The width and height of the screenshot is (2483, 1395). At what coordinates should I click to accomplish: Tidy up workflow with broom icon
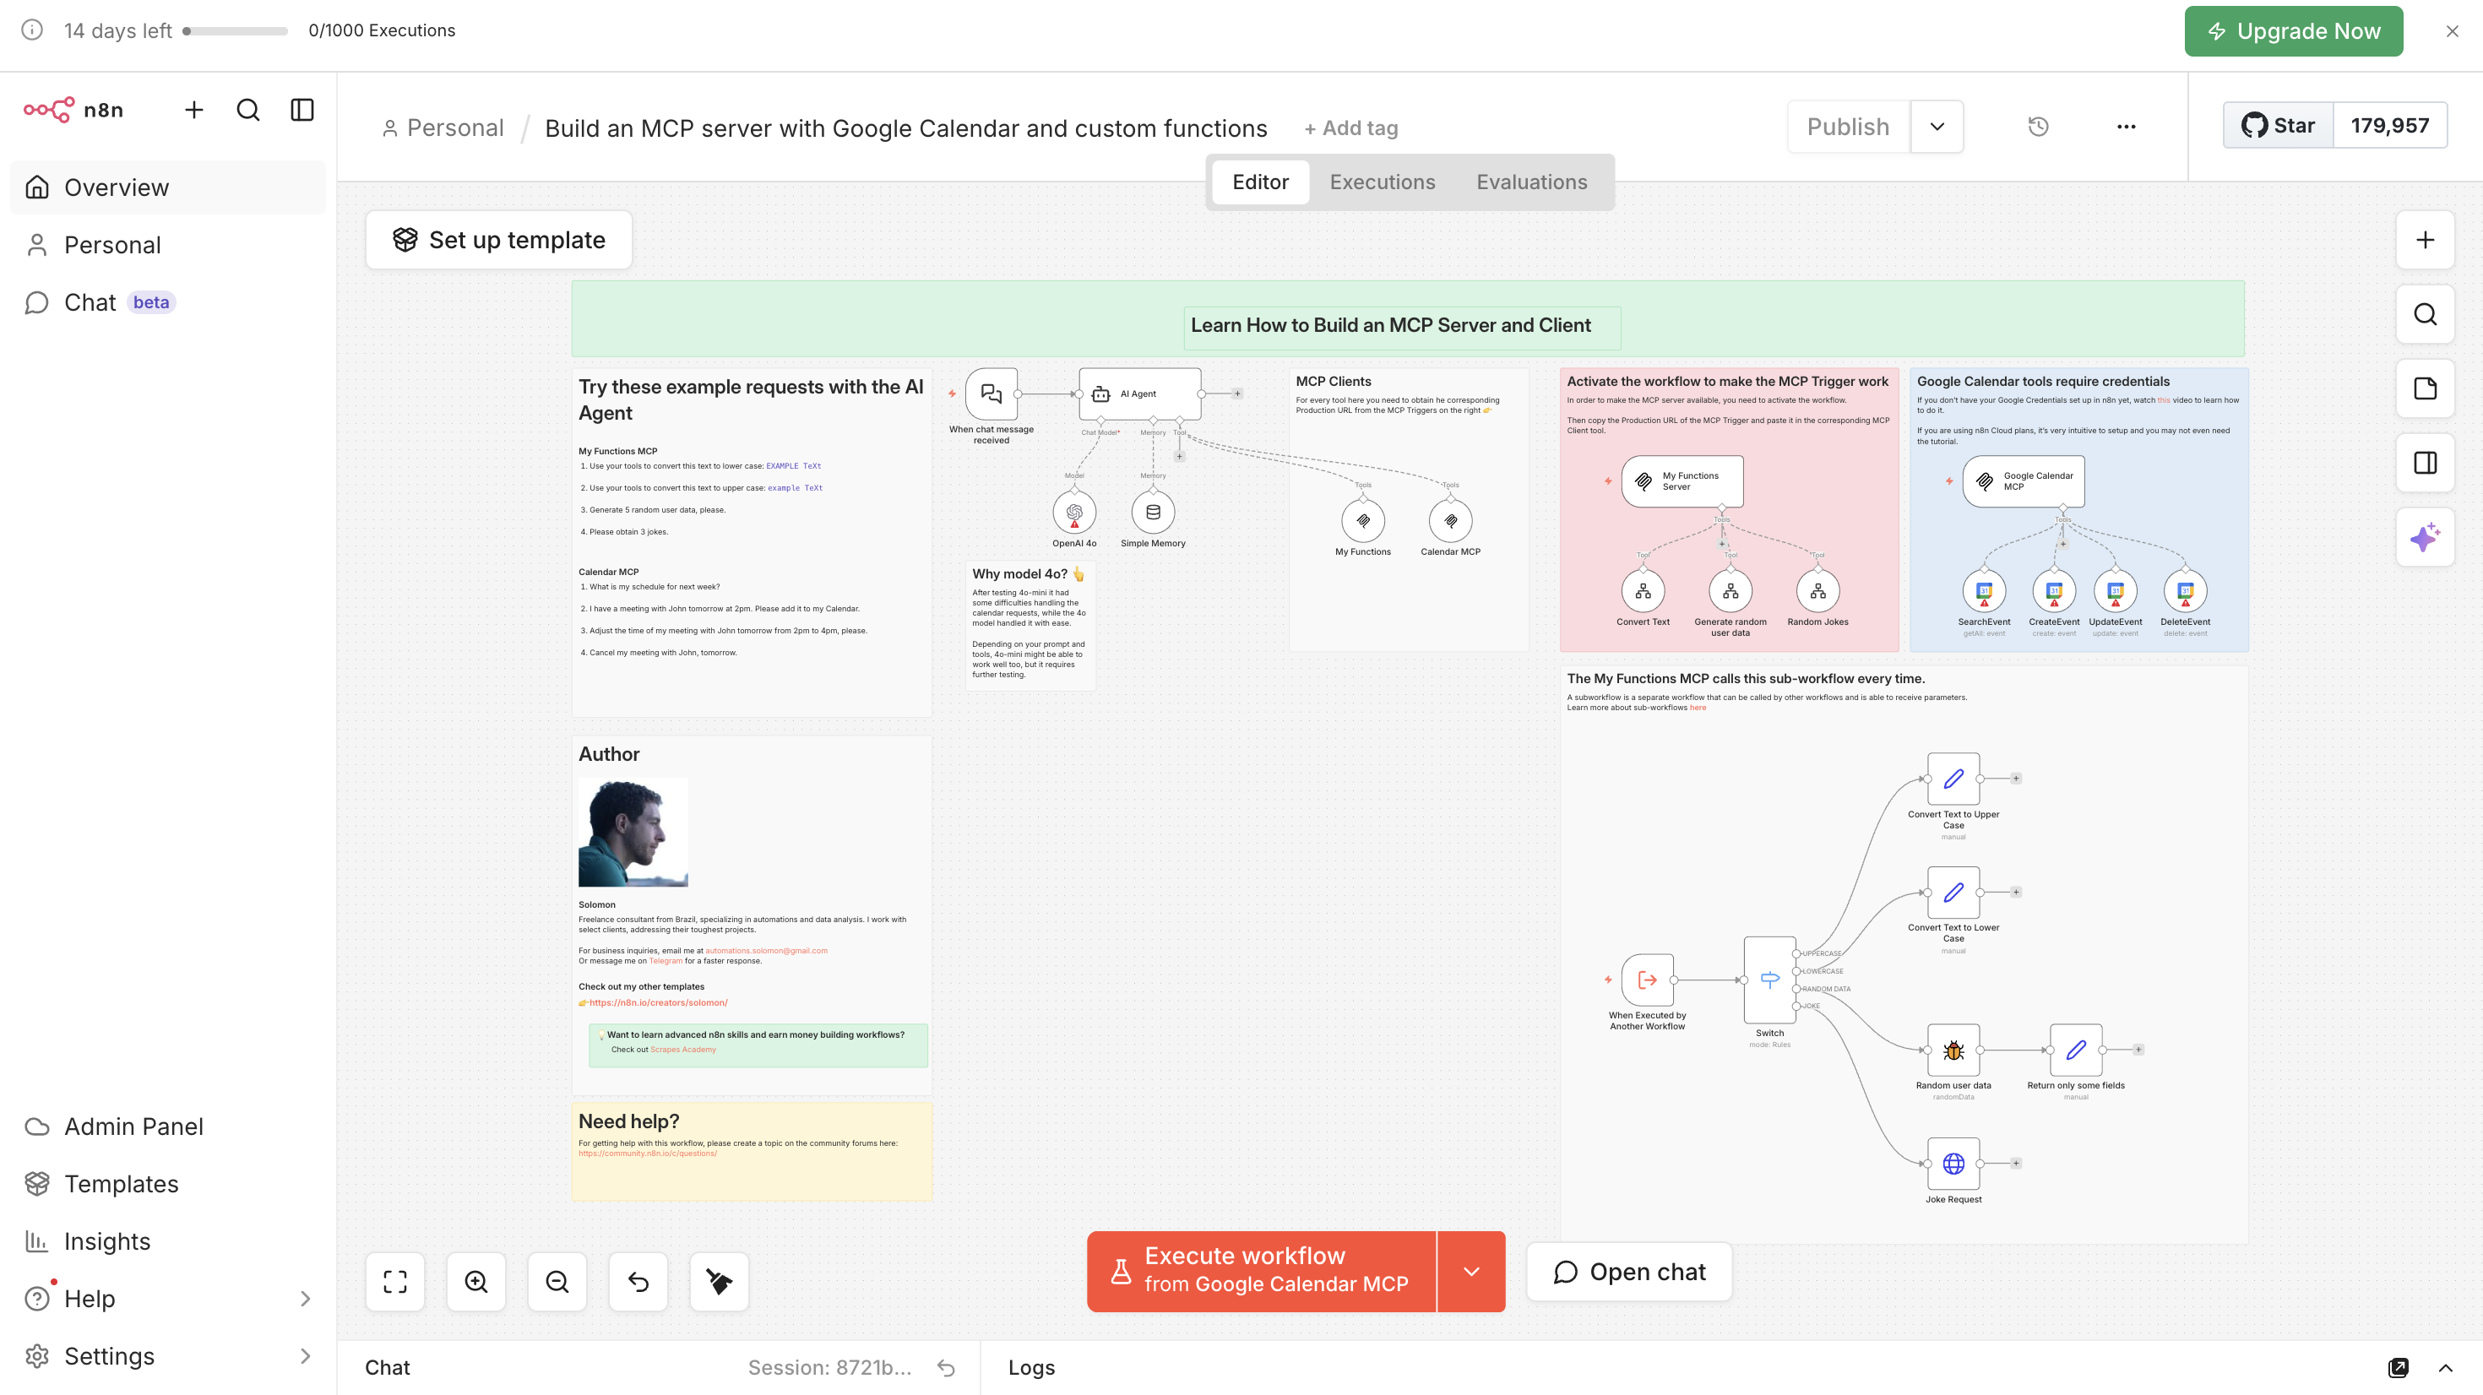(719, 1281)
